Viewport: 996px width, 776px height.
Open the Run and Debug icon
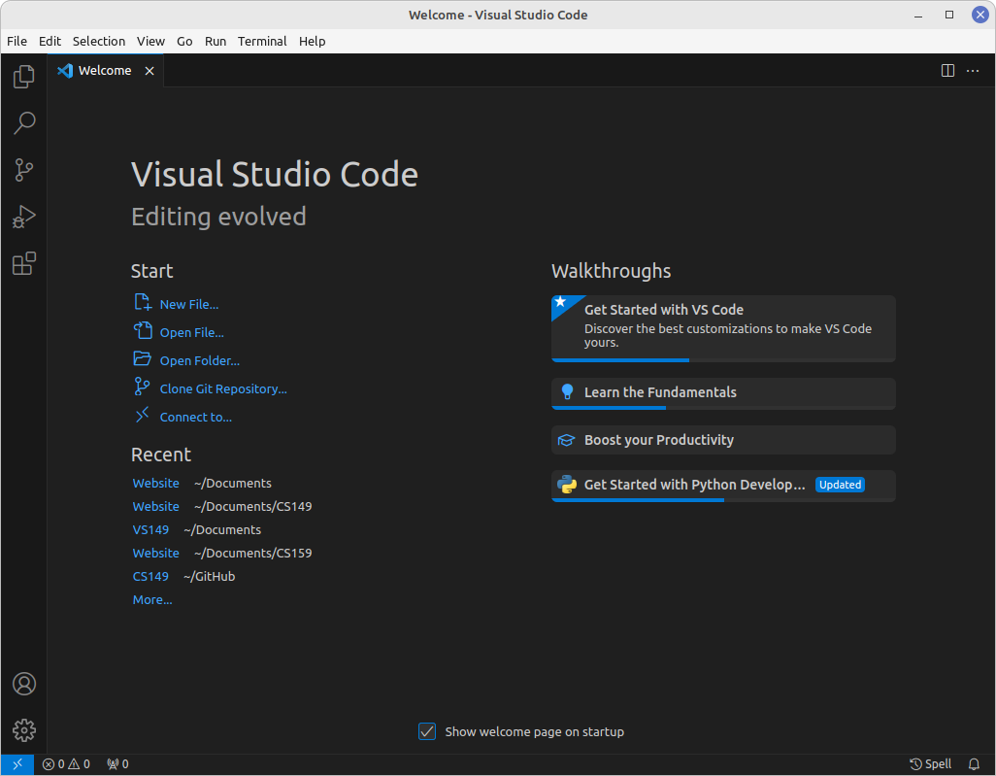[x=23, y=217]
